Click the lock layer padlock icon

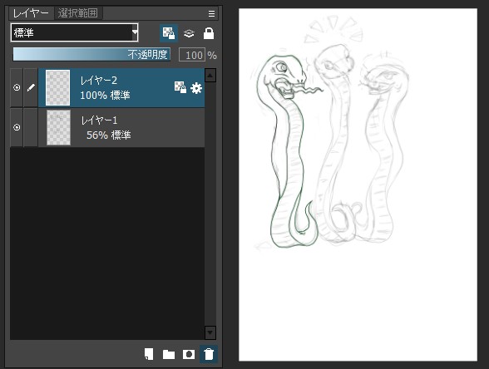tap(209, 33)
